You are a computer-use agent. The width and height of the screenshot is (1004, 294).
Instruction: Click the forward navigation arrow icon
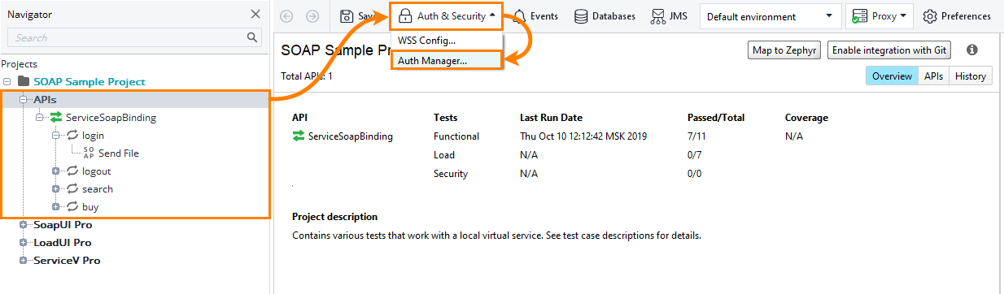coord(312,16)
